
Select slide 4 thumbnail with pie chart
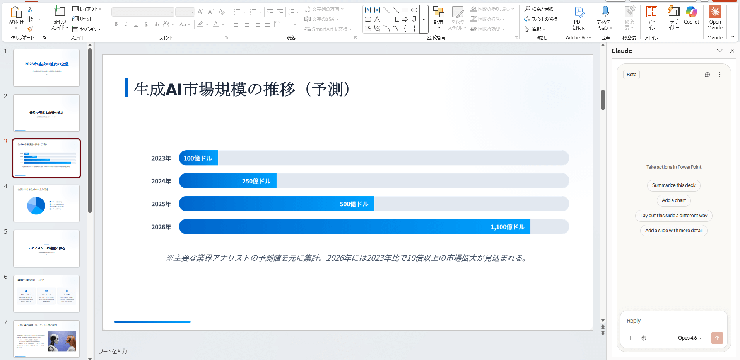[x=46, y=204]
